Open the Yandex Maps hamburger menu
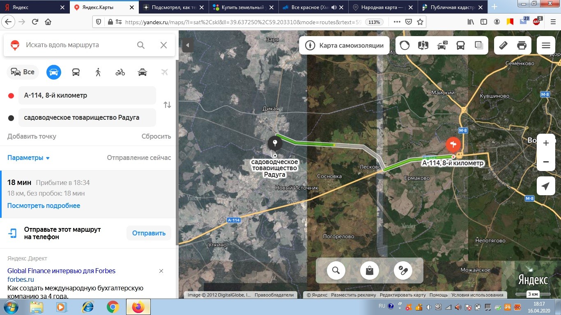The image size is (561, 315). click(546, 46)
